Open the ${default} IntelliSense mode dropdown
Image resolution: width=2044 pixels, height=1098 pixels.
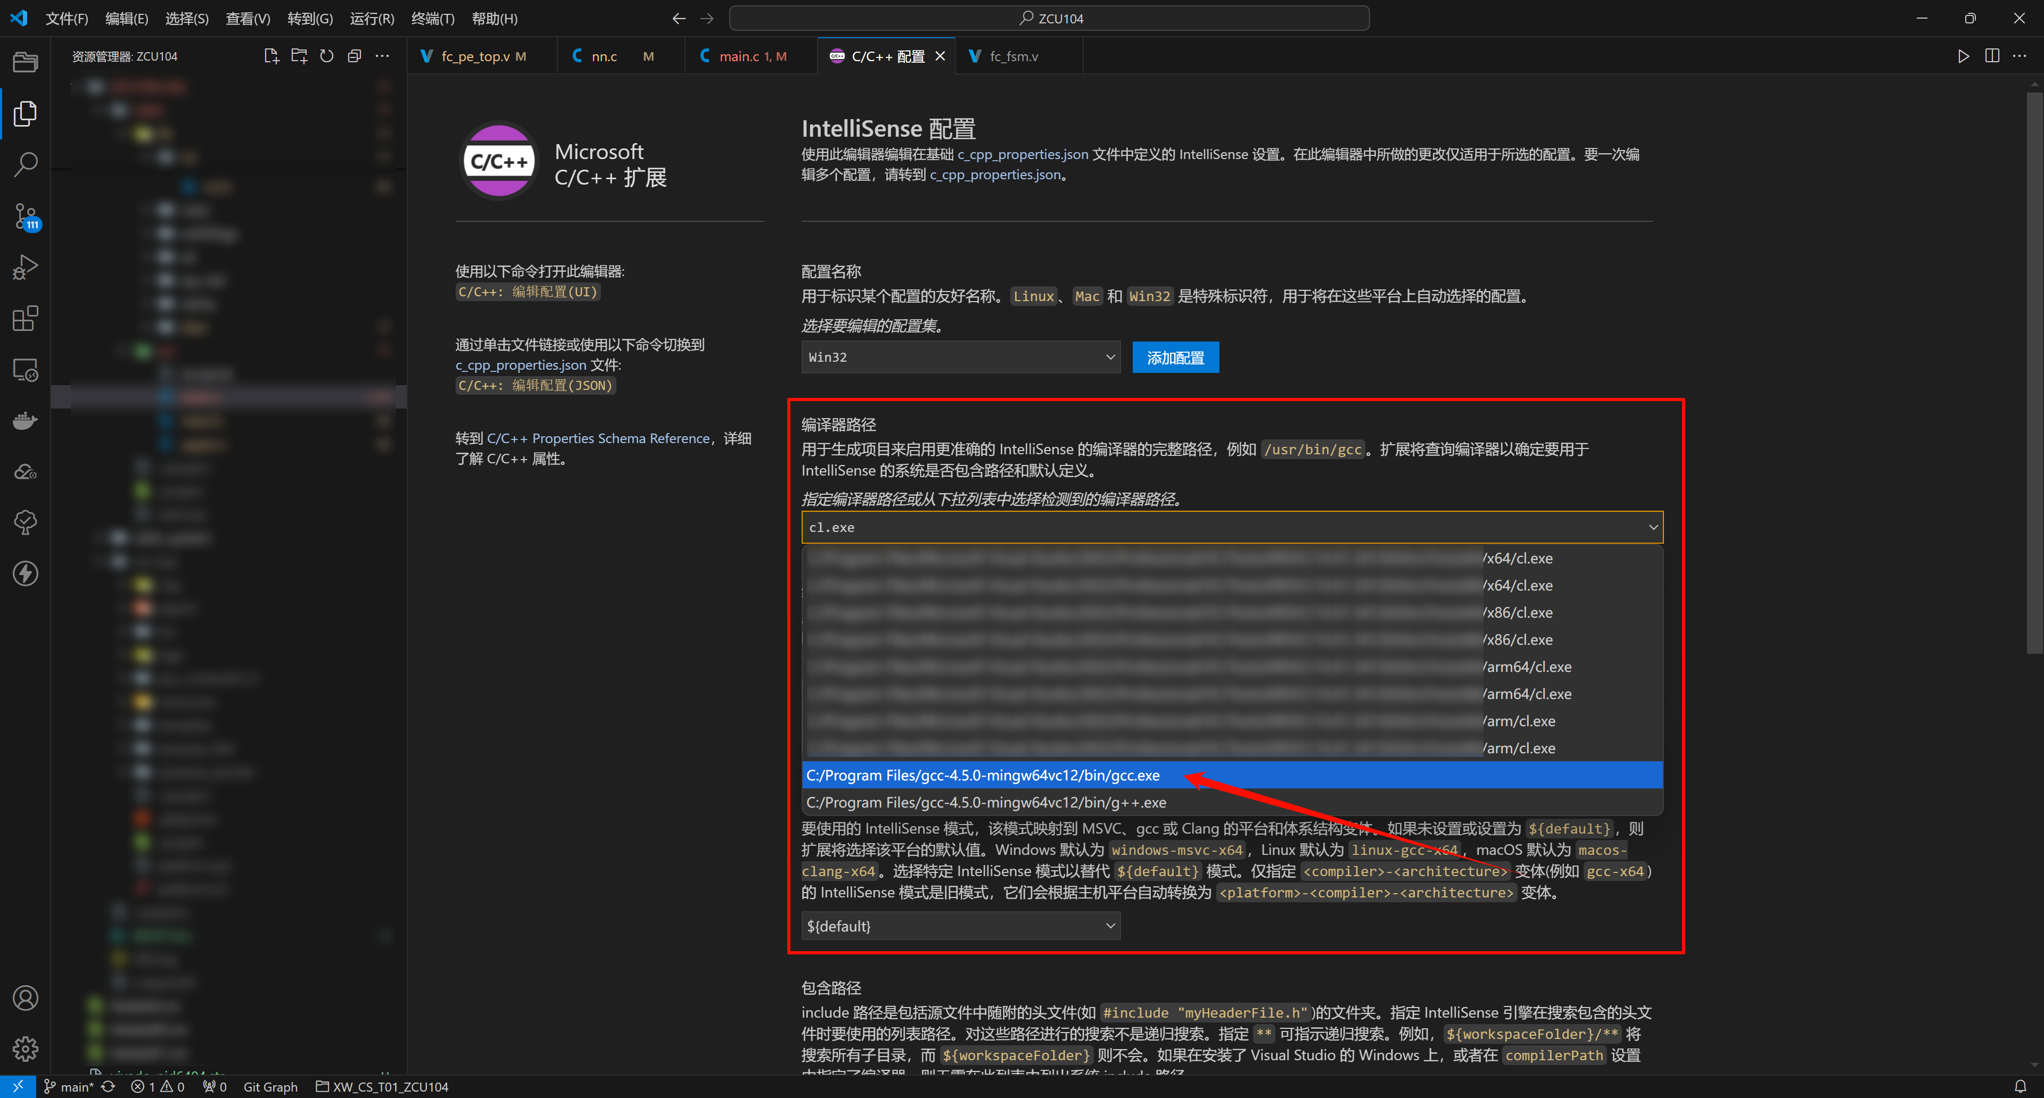(961, 926)
